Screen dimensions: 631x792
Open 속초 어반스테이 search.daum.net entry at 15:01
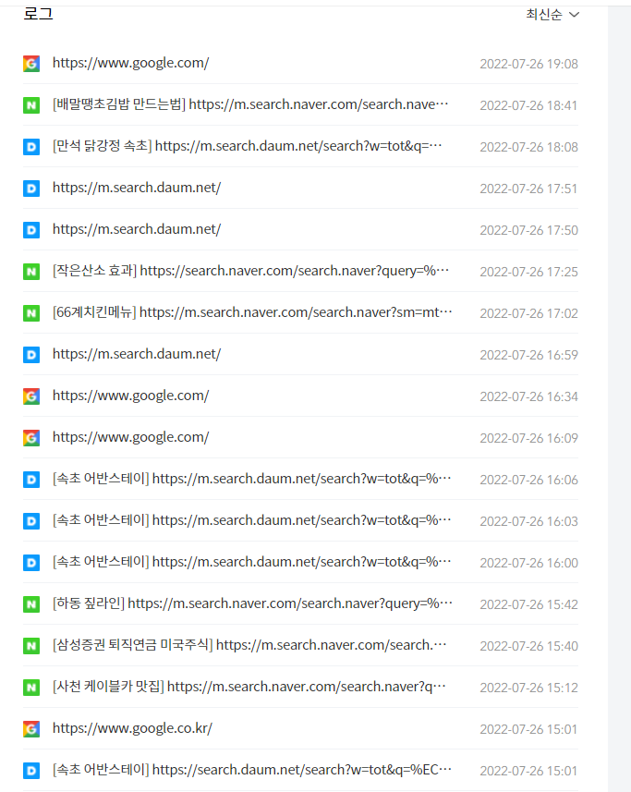point(252,770)
